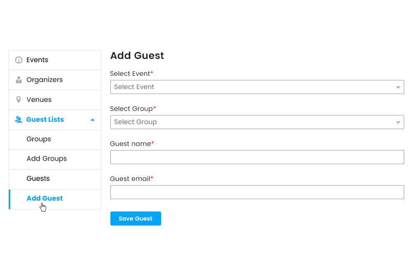Go to the Add Groups submenu item
412x275 pixels.
pyautogui.click(x=47, y=159)
